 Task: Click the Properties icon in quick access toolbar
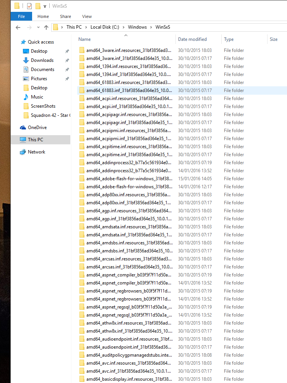tap(29, 6)
